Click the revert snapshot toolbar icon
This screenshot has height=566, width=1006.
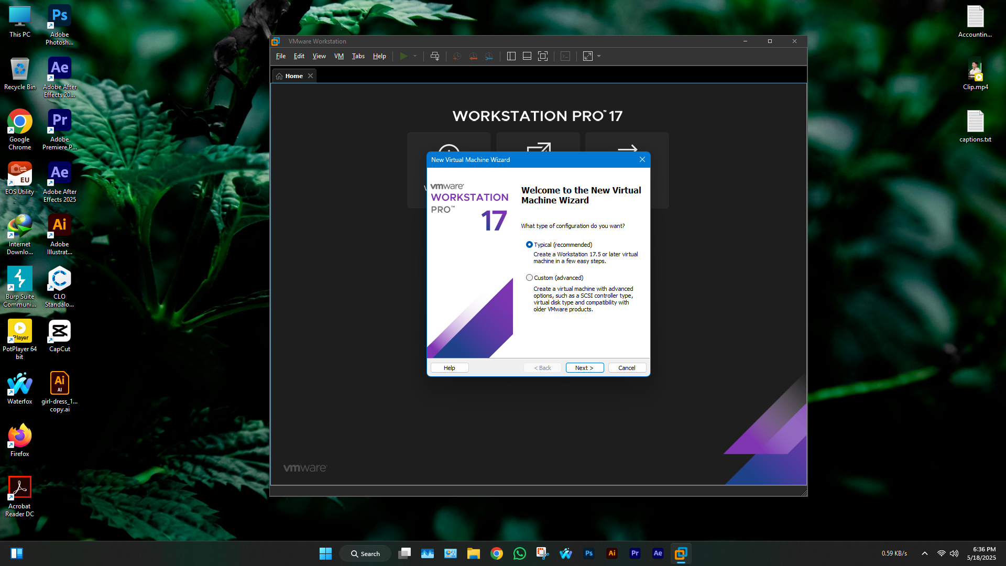(473, 56)
